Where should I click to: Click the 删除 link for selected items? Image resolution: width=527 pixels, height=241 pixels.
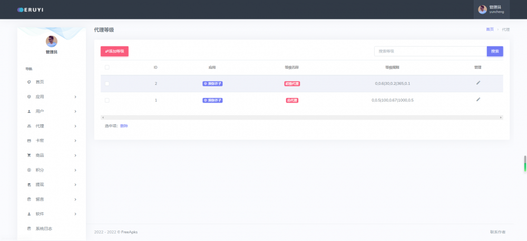[124, 126]
